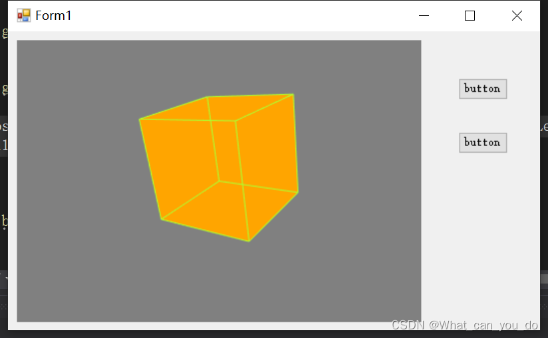Image resolution: width=548 pixels, height=338 pixels.
Task: Click the orange 3D cube in the gray render panel
Action: coord(219,167)
